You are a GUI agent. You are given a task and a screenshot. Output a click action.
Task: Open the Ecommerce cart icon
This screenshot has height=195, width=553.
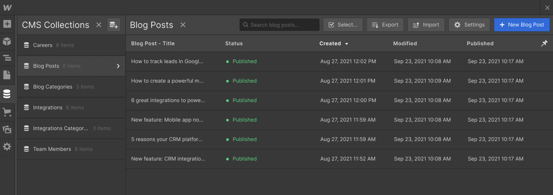[7, 112]
